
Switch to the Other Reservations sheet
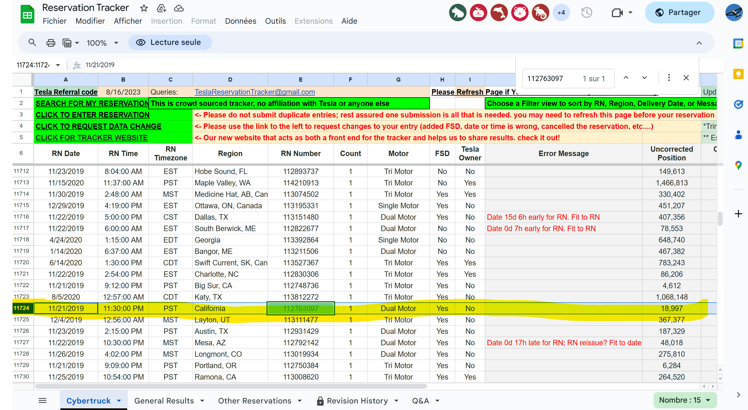[x=255, y=401]
